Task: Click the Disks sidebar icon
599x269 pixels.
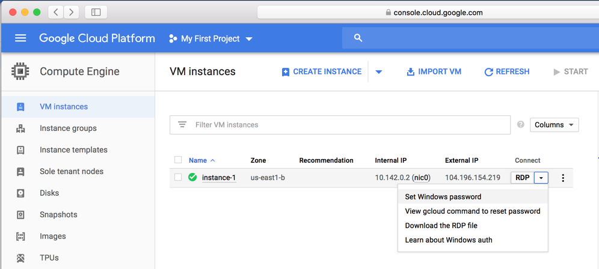Action: (20, 193)
